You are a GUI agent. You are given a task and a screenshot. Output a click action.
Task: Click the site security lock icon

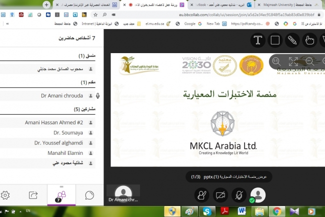pos(319,15)
